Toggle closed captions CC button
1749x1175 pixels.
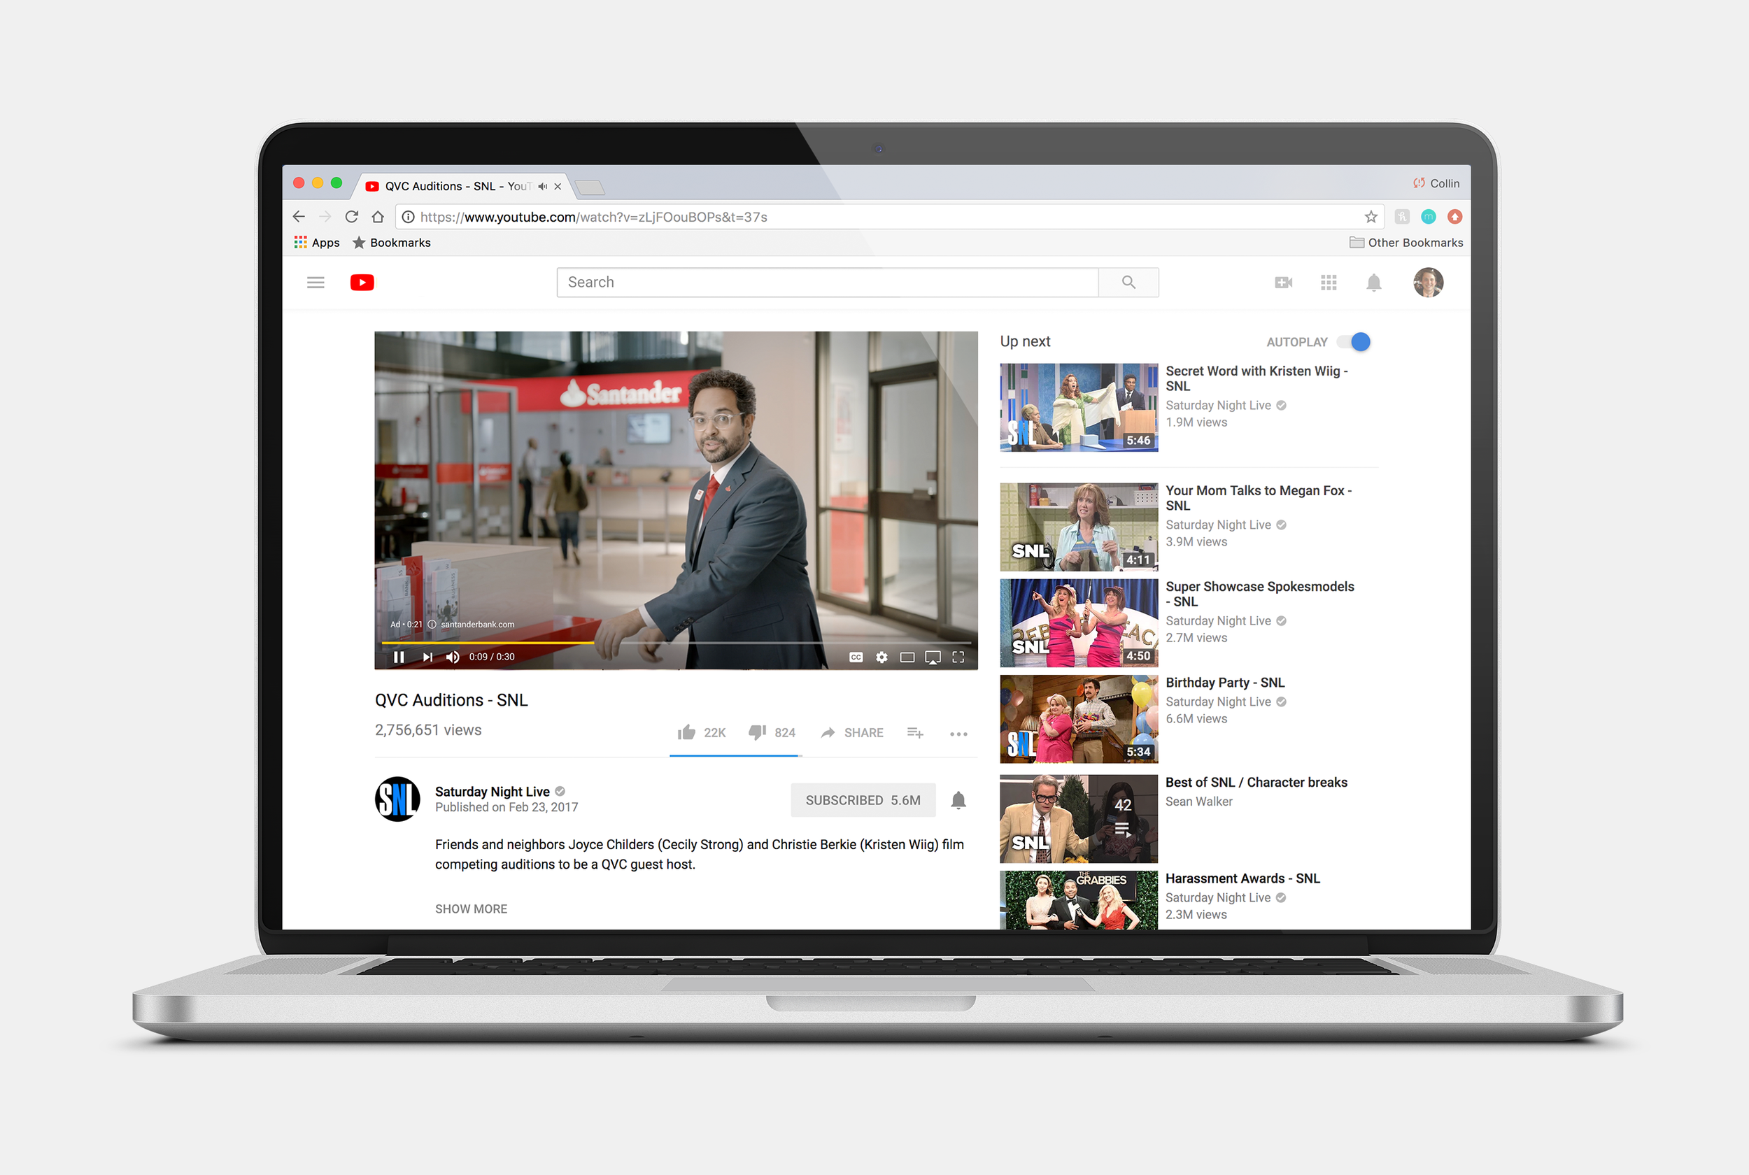(856, 657)
